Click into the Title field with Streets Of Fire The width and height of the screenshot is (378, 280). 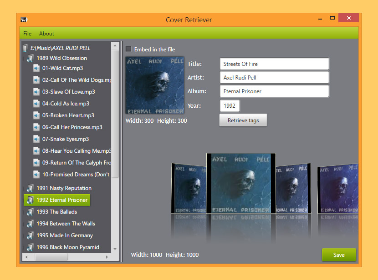[x=274, y=64]
